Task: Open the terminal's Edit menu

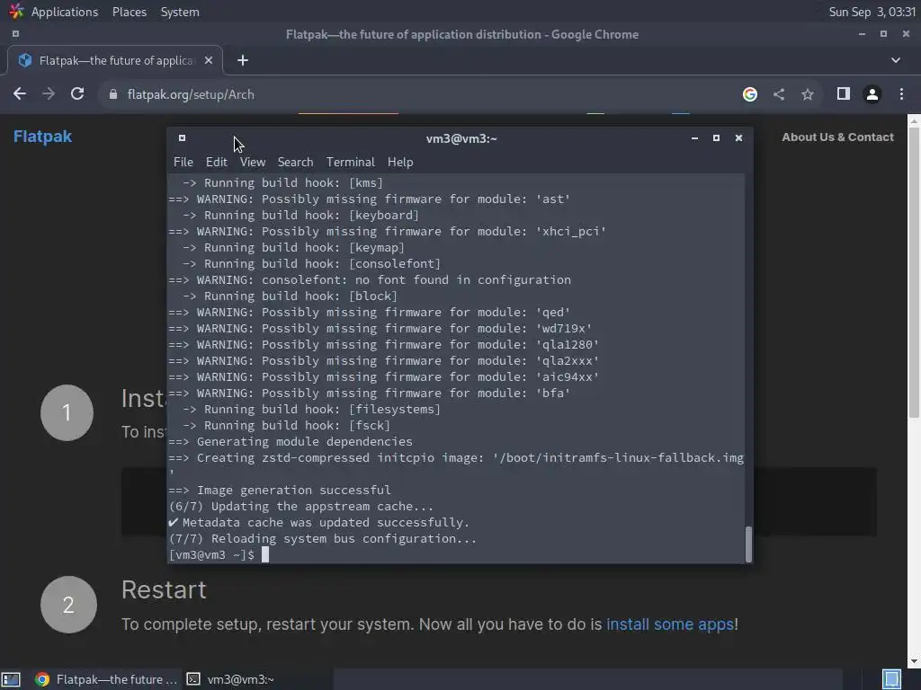Action: coord(216,162)
